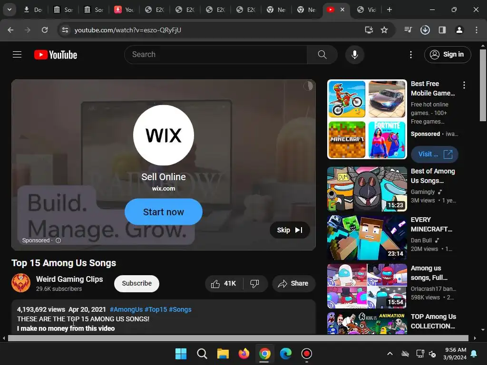The width and height of the screenshot is (487, 365).
Task: View site information icon in address bar
Action: click(65, 30)
